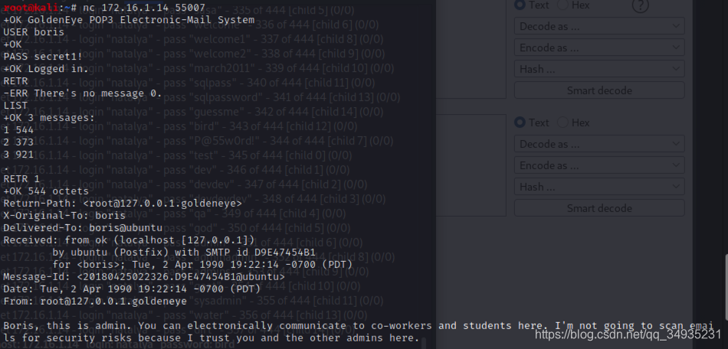Click the 'RETR 1' command in terminal

(x=21, y=179)
